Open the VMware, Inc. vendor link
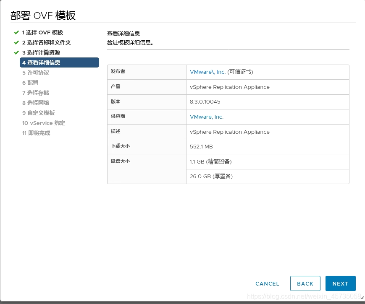Image resolution: width=365 pixels, height=304 pixels. pyautogui.click(x=207, y=117)
